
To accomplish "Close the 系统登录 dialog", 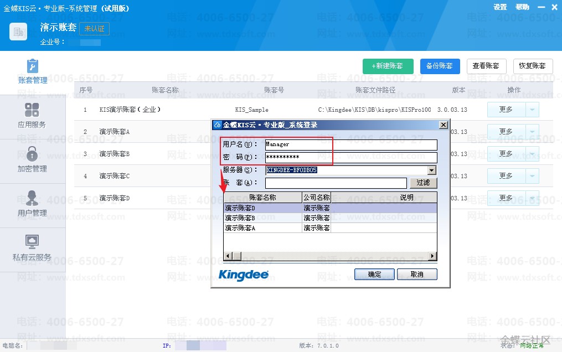I will (x=444, y=125).
